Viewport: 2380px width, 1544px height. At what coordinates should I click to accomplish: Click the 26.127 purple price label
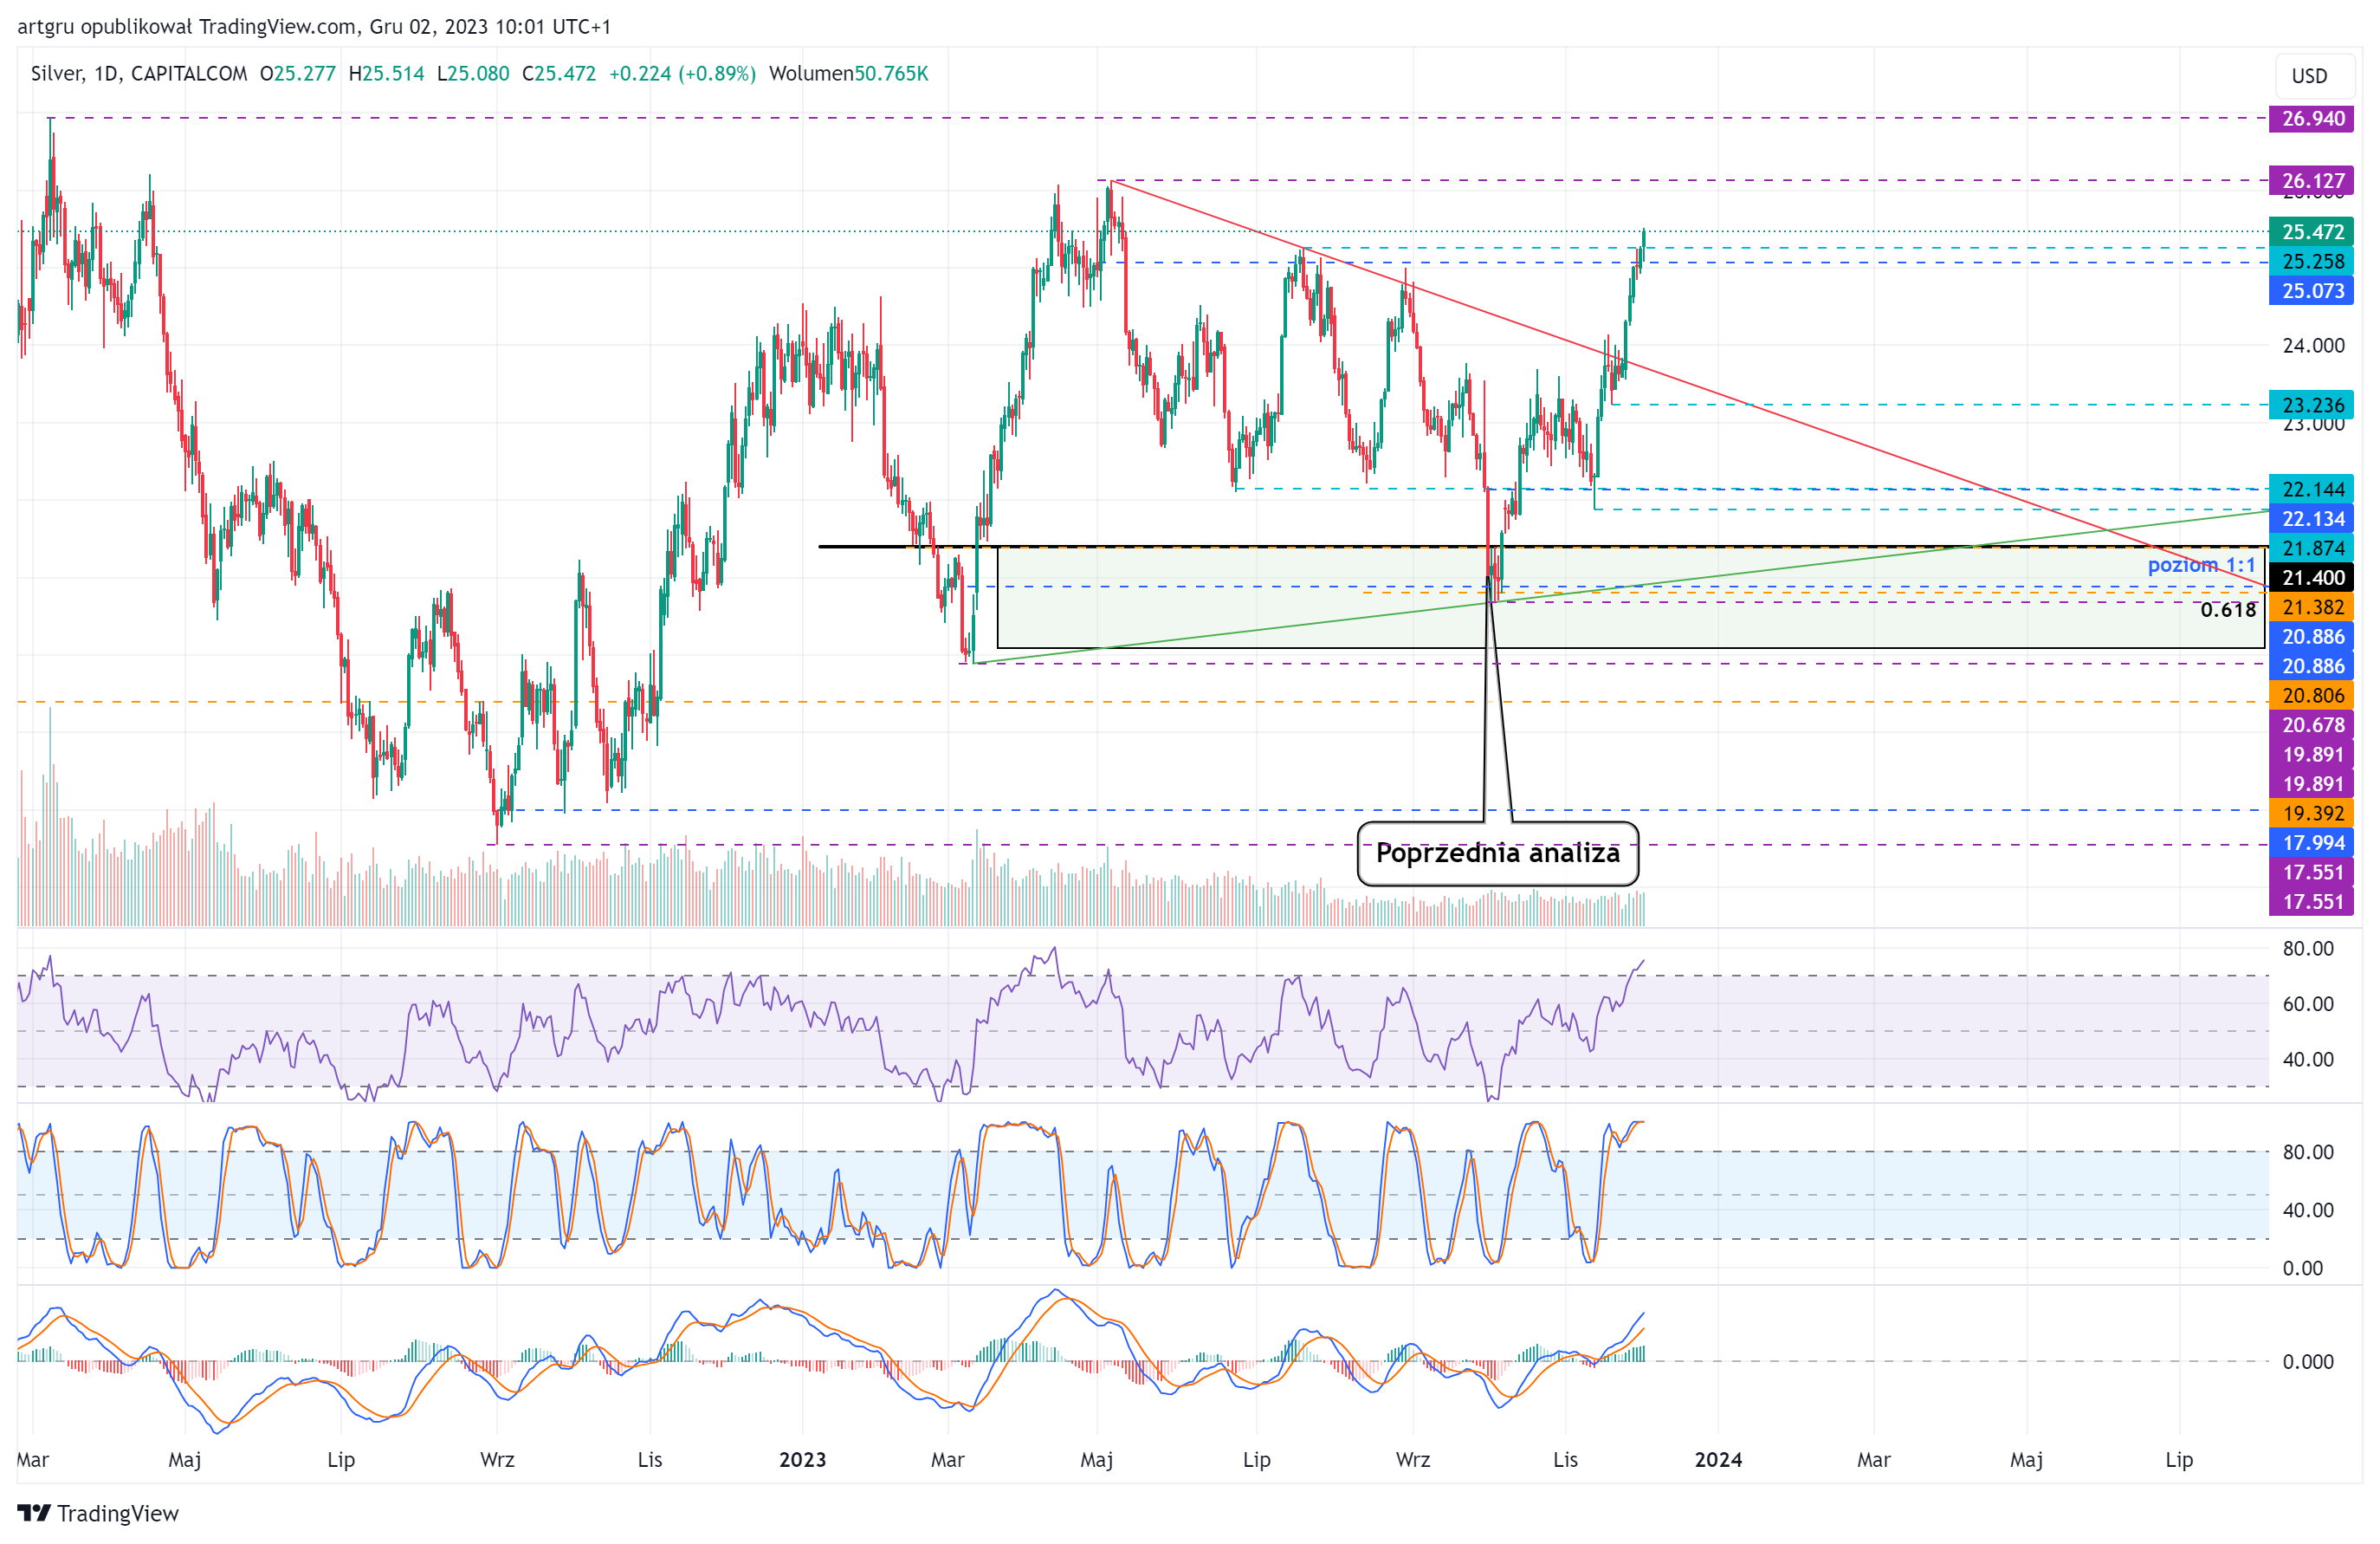click(2312, 180)
